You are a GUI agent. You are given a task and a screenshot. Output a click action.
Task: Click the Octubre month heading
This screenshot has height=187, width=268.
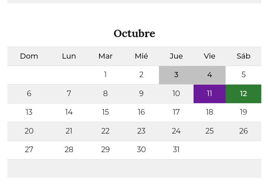coord(134,33)
